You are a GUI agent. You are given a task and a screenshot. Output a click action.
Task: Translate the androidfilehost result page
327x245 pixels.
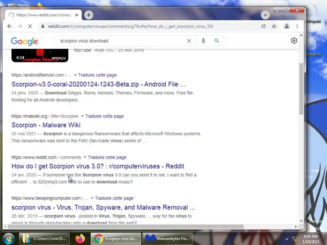pos(97,75)
